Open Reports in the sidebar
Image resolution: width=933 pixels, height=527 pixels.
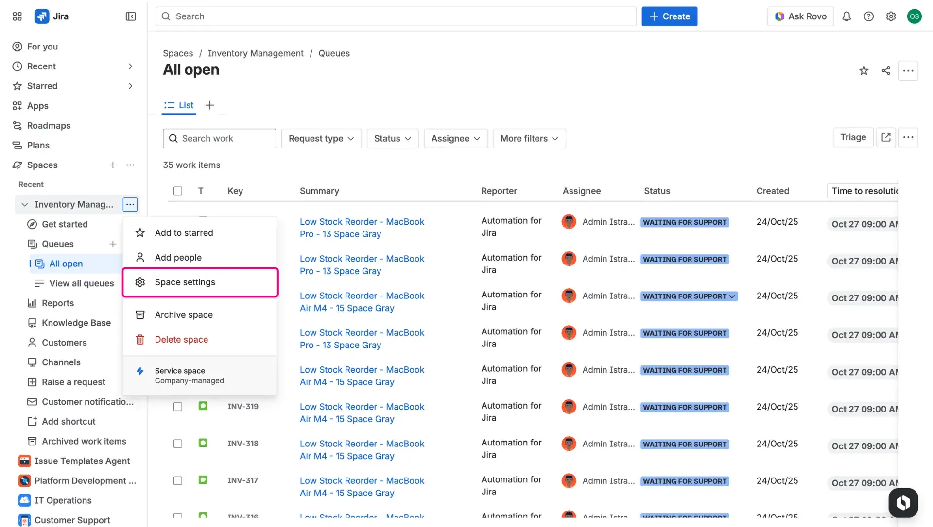[57, 303]
